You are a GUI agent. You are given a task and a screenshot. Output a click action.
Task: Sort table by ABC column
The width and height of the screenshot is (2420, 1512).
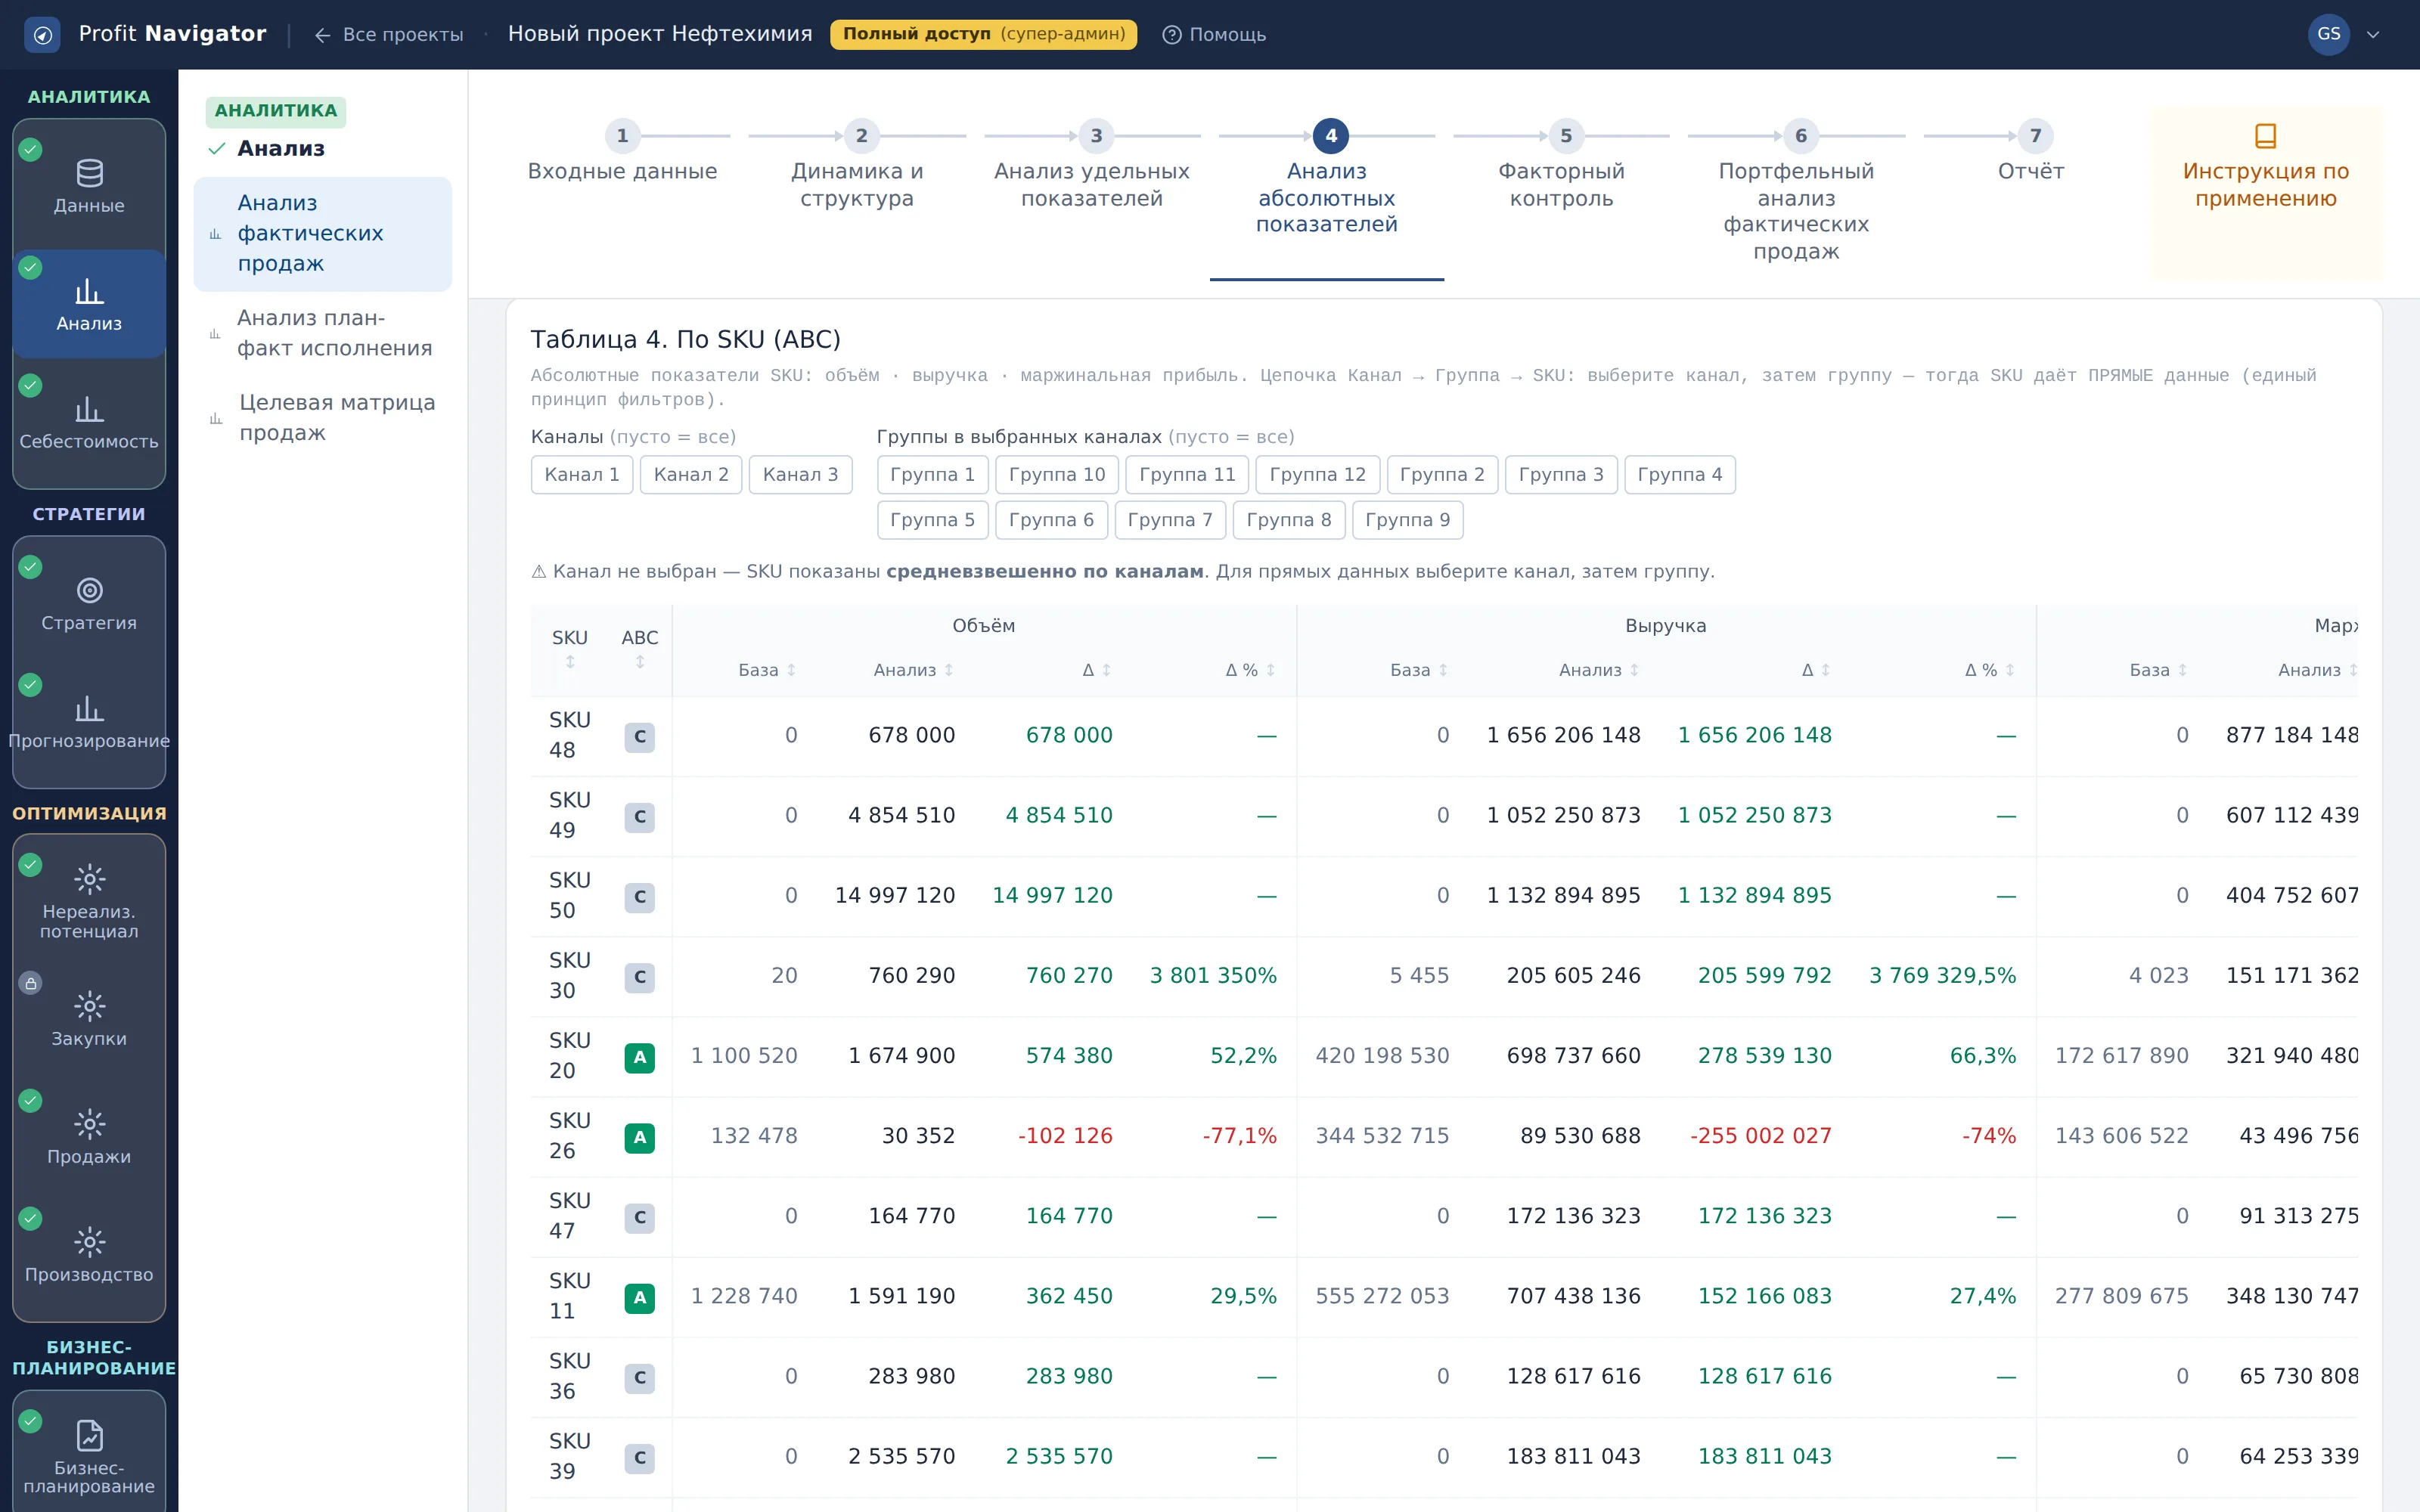pyautogui.click(x=640, y=648)
